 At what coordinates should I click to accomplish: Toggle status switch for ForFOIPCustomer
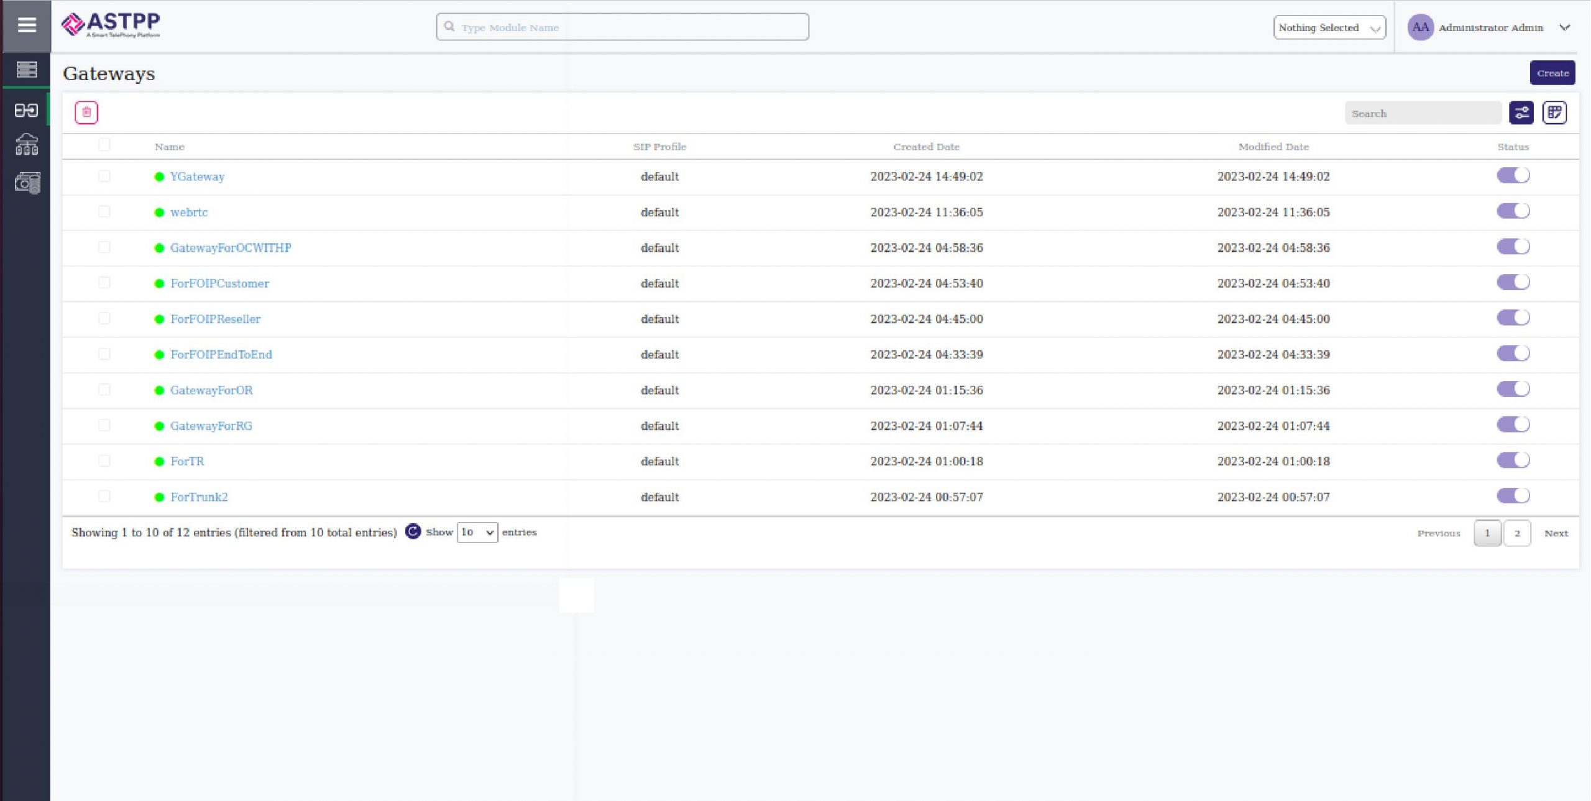(1513, 282)
